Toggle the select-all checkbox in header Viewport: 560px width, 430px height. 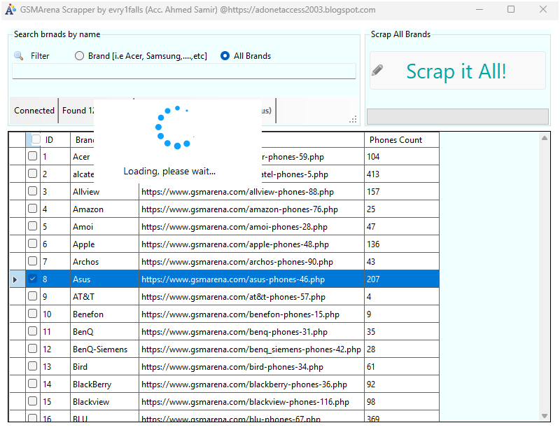click(x=36, y=139)
